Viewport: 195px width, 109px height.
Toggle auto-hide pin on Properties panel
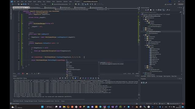pos(179,79)
